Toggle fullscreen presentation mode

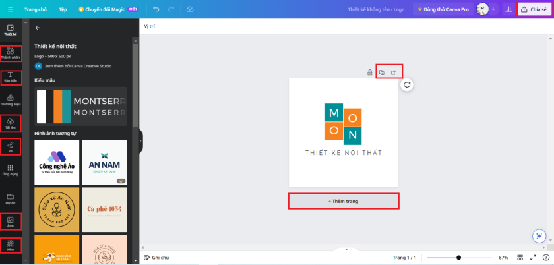point(533,258)
